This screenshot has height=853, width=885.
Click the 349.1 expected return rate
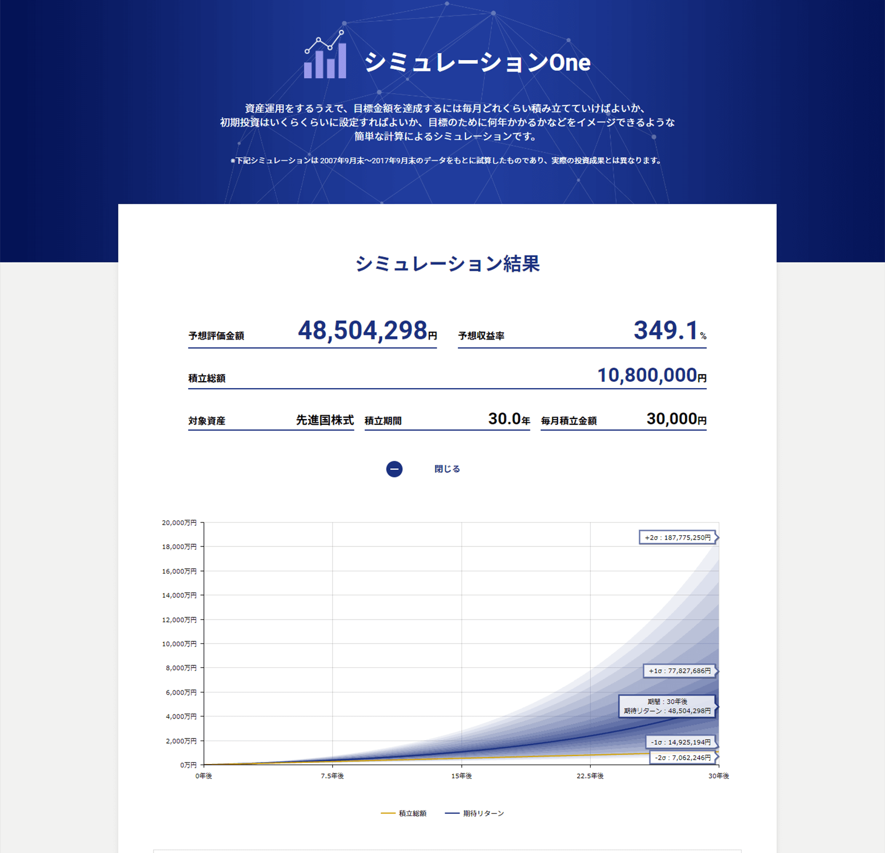click(x=666, y=330)
